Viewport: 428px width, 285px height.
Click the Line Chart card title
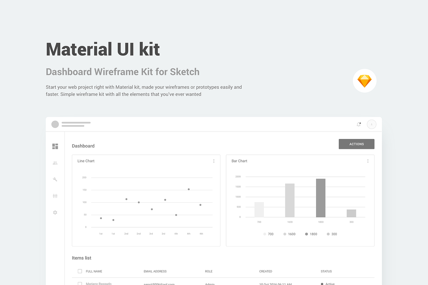(86, 161)
